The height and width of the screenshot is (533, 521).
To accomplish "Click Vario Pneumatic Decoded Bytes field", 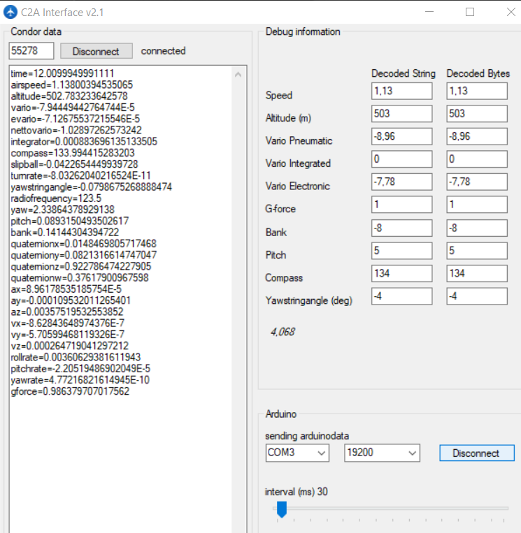I will [x=477, y=136].
